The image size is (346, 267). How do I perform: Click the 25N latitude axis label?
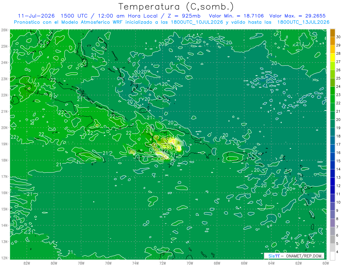pyautogui.click(x=4, y=46)
